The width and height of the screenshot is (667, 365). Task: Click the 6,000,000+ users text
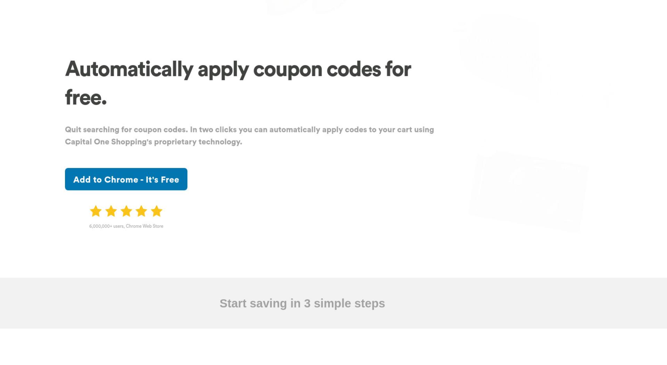[x=106, y=226]
